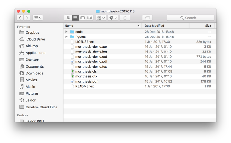Open the arrange items dropdown
This screenshot has height=143, width=231.
[101, 18]
